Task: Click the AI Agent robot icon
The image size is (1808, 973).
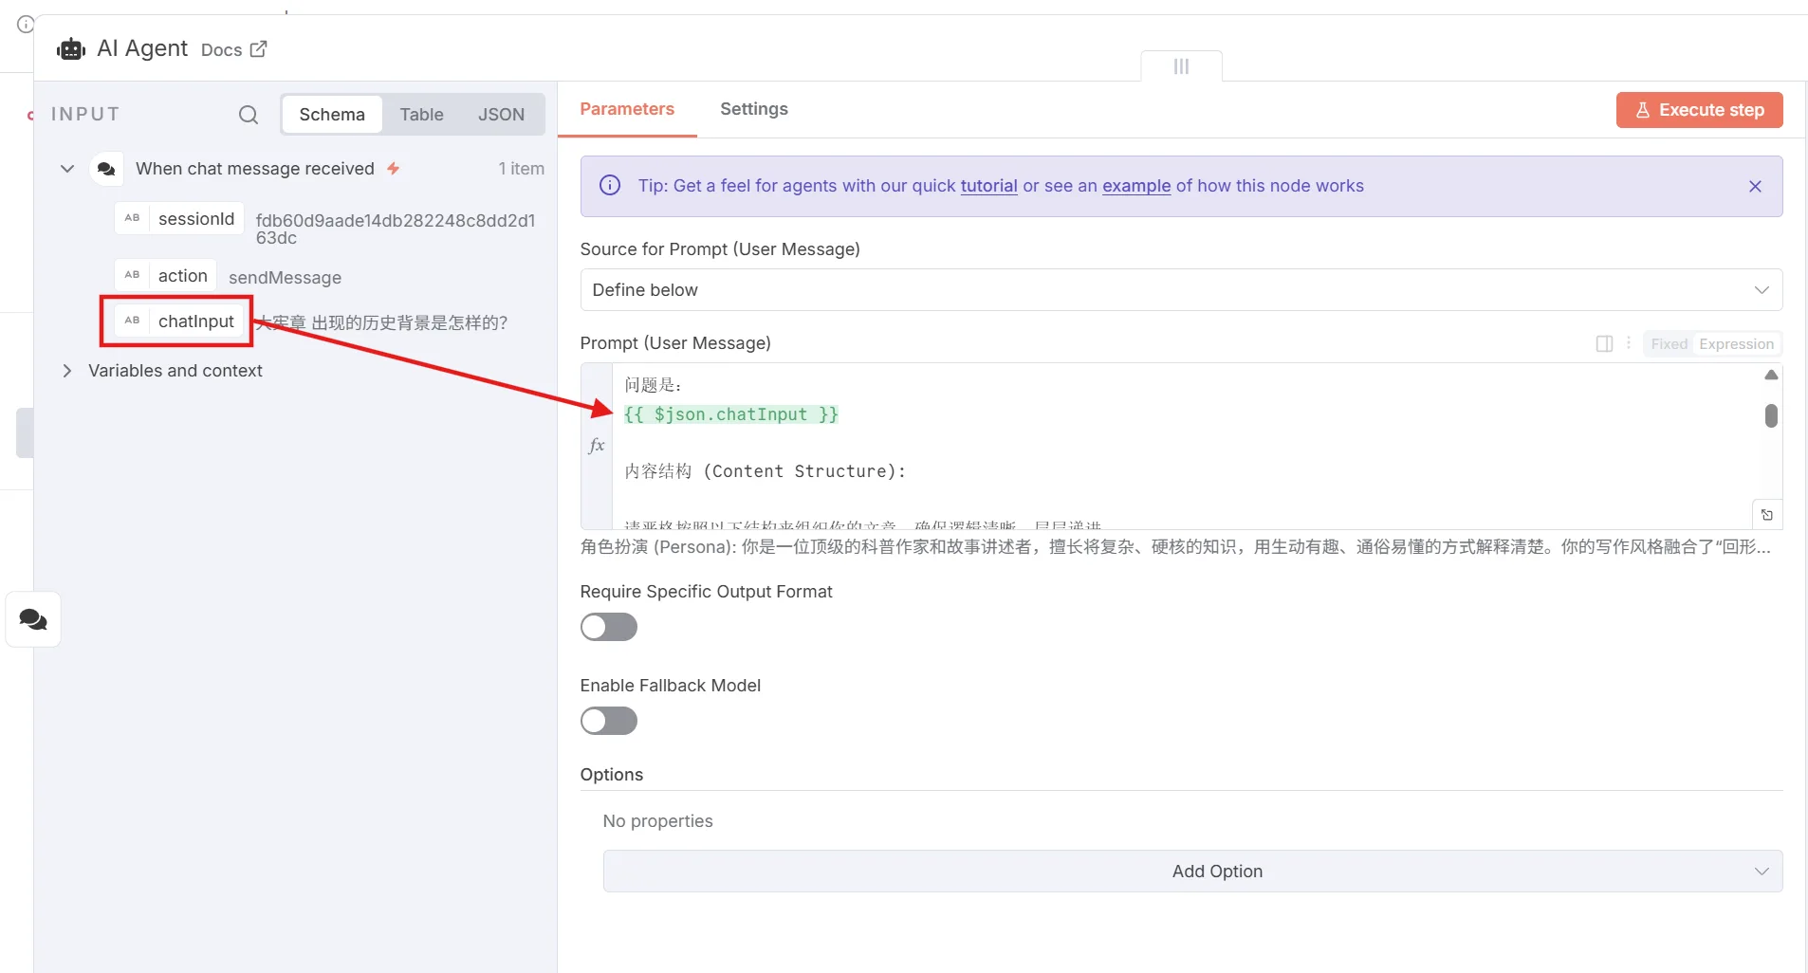Action: [71, 49]
